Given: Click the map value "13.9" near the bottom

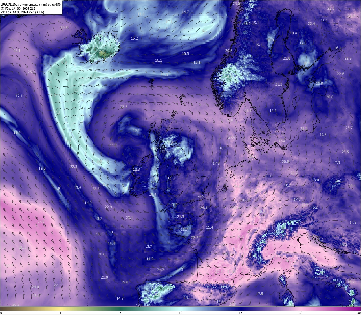Looking at the screenshot, I should [220, 301].
